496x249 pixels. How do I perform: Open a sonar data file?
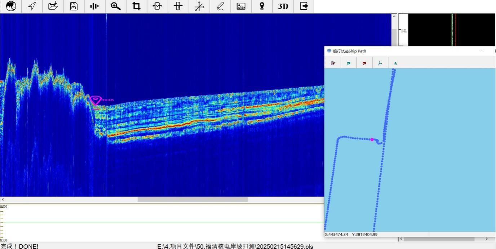(53, 6)
